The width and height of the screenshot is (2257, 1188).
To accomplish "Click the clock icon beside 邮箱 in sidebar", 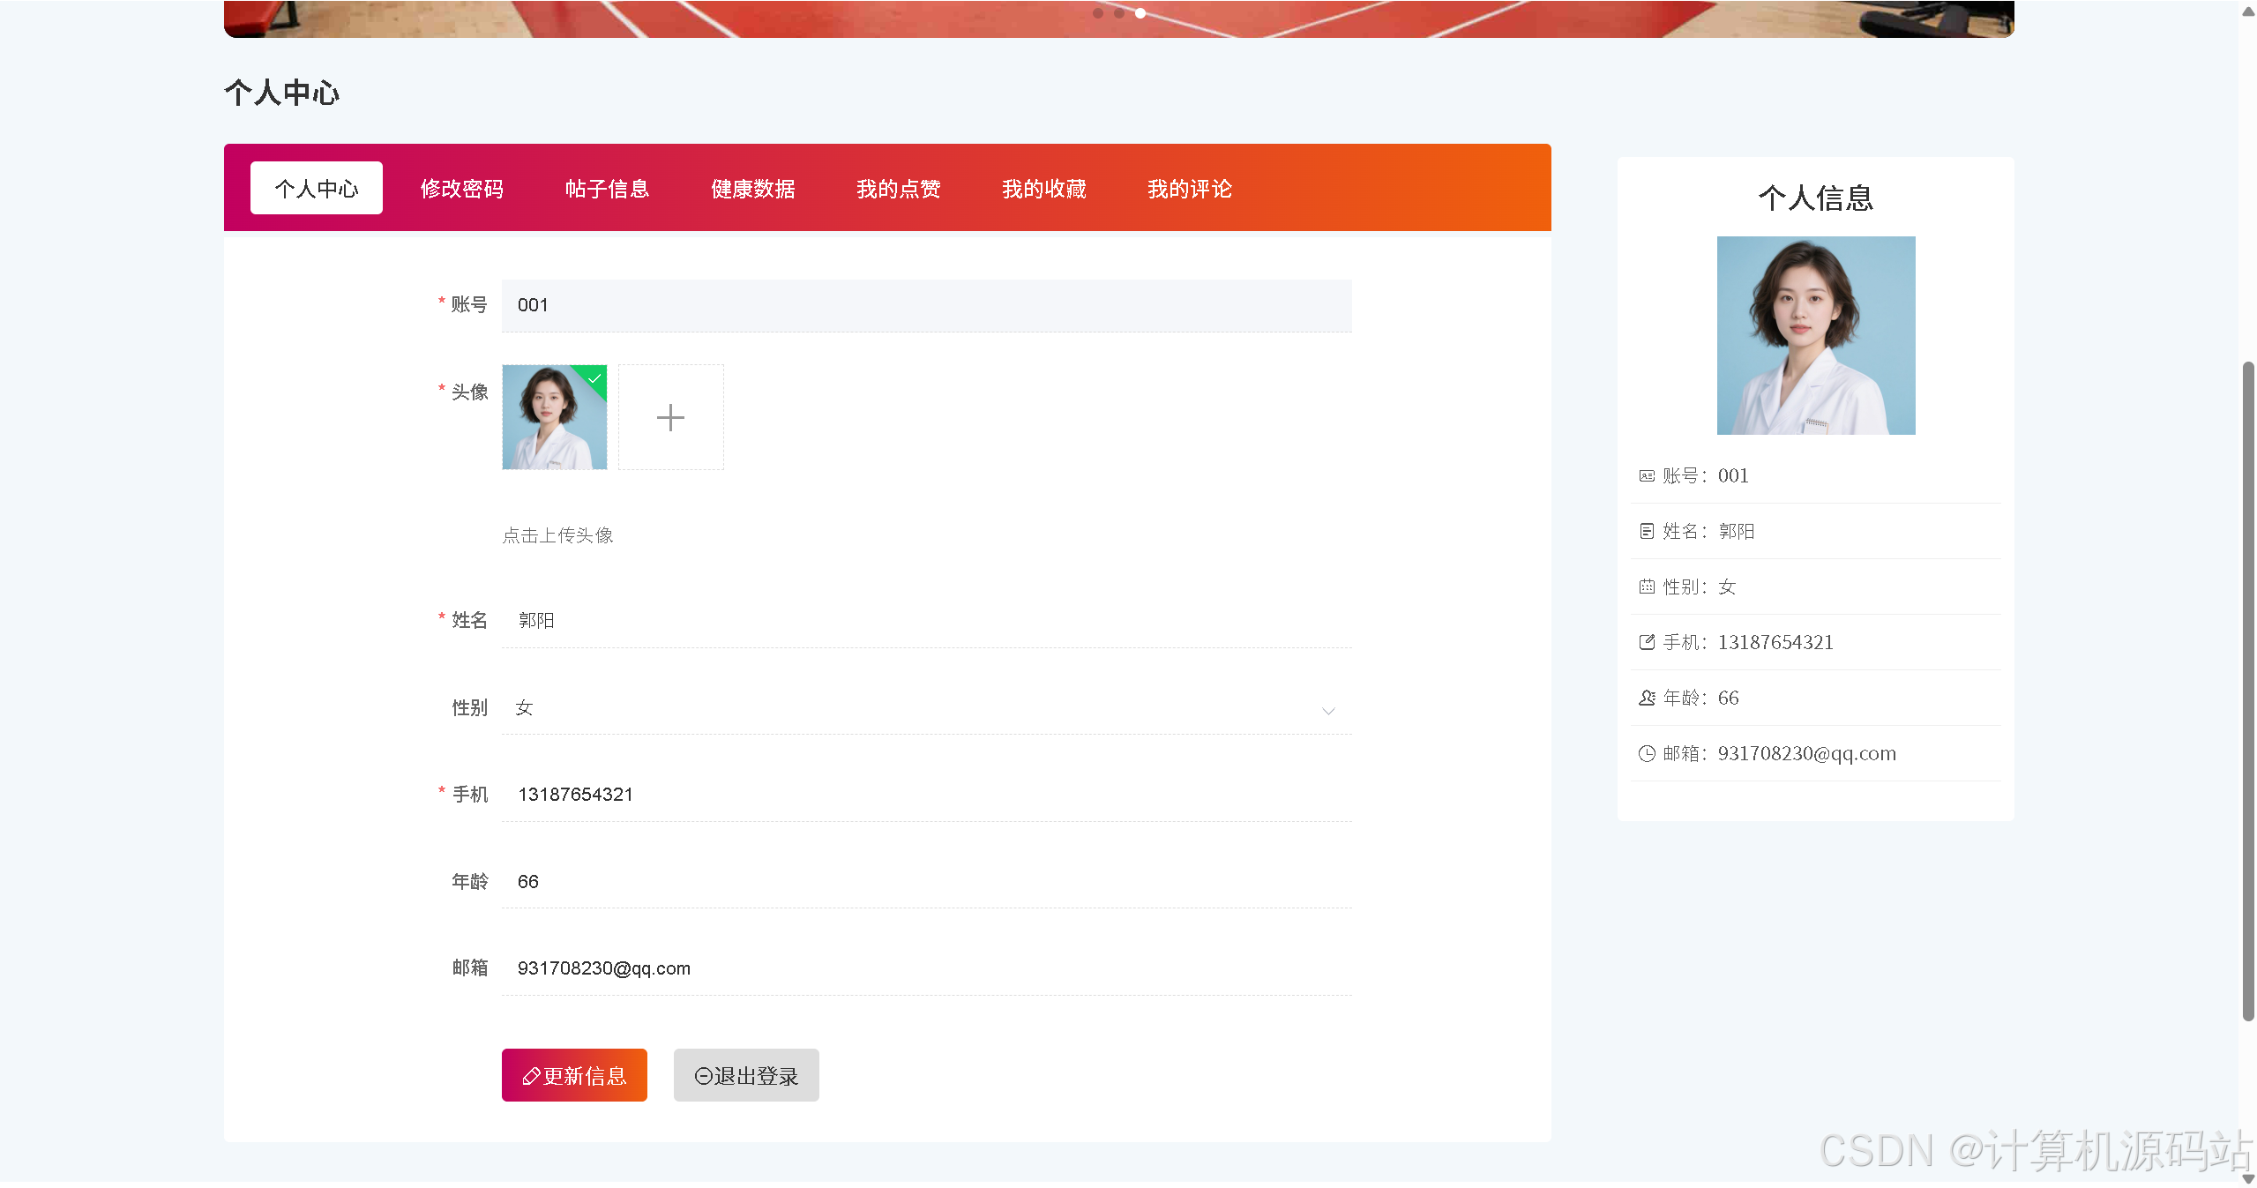I will point(1646,753).
